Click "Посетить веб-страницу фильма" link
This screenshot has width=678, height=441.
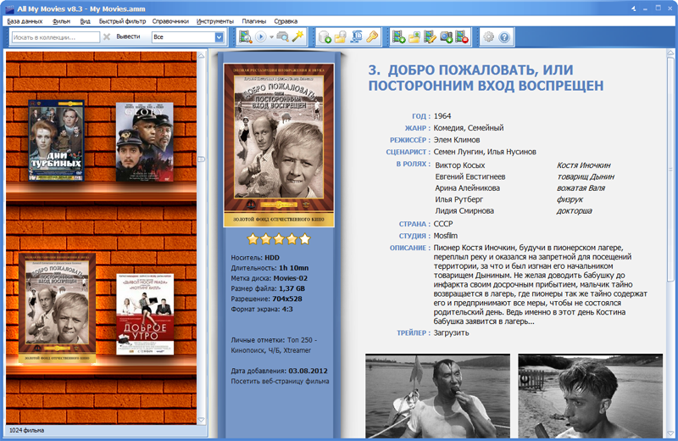click(x=280, y=382)
